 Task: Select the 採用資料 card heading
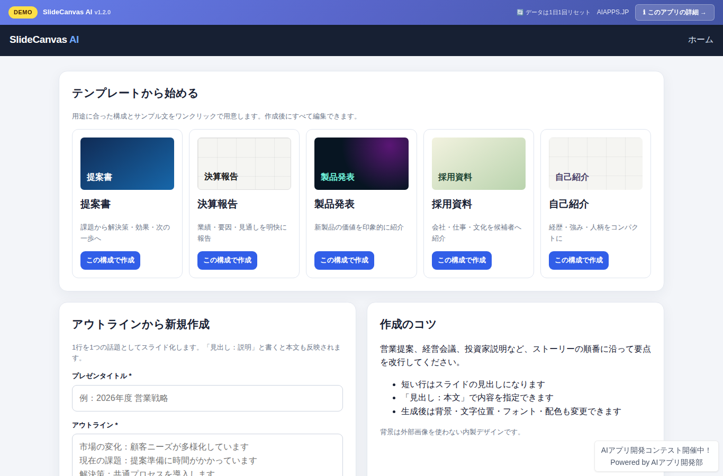coord(452,204)
